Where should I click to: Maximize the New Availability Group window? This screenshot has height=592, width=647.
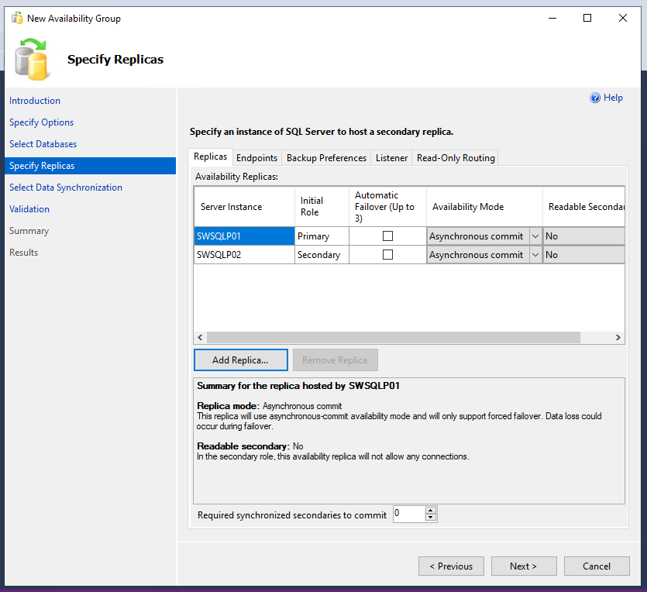click(x=587, y=18)
